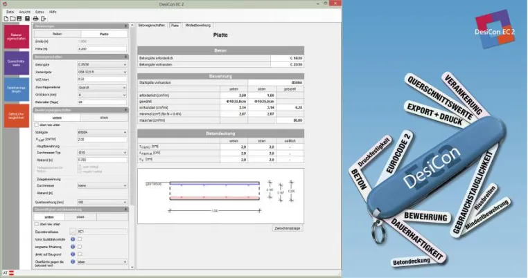Screen dimensions: 528x278
Task: Select Balken in the Abmessungen toggle
Action: coord(58,34)
